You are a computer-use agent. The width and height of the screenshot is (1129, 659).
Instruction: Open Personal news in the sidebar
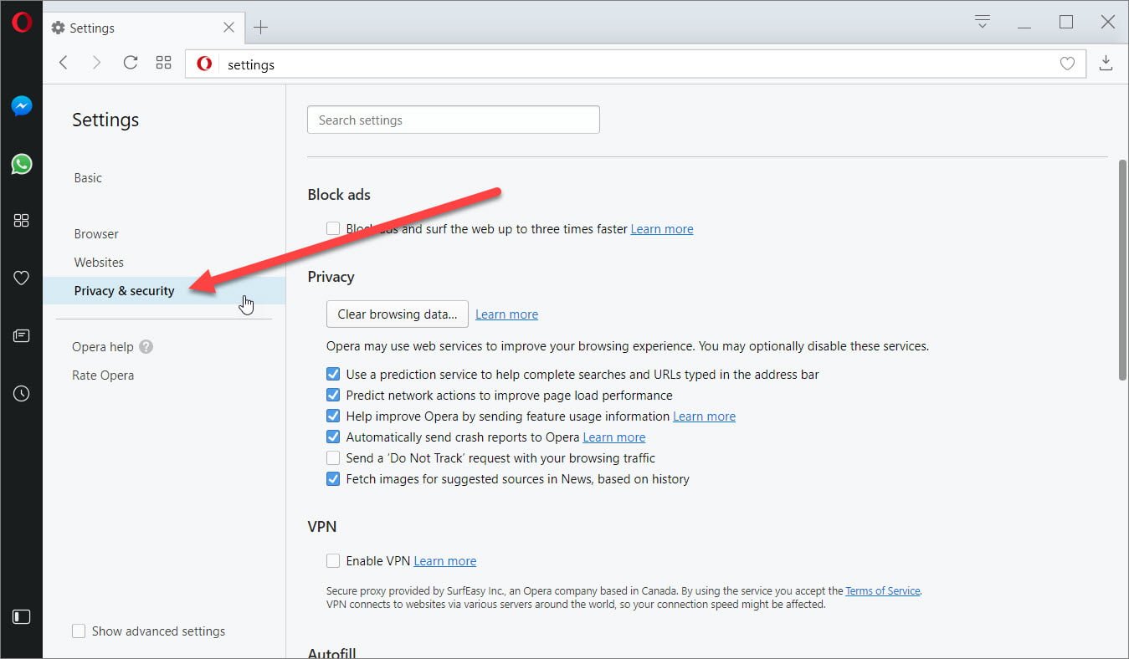(x=22, y=336)
